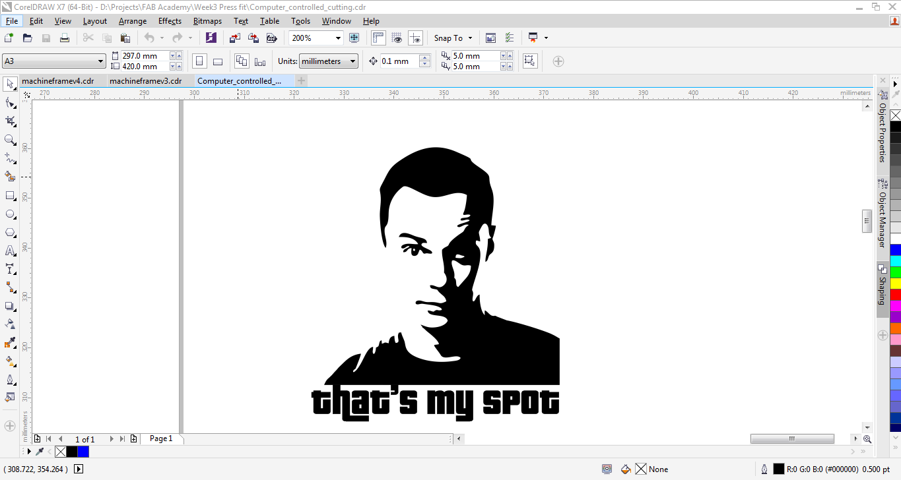This screenshot has height=480, width=901.
Task: Click the Import icon in toolbar
Action: point(235,38)
